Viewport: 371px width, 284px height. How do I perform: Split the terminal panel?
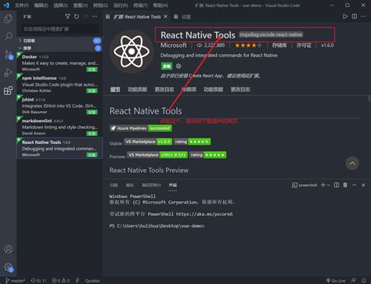[x=337, y=185]
